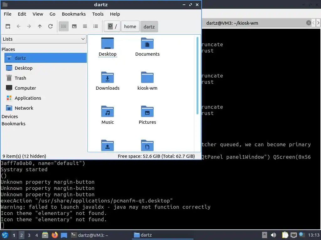Click the Bookmarks section in side pane
Image resolution: width=321 pixels, height=240 pixels.
click(x=13, y=124)
